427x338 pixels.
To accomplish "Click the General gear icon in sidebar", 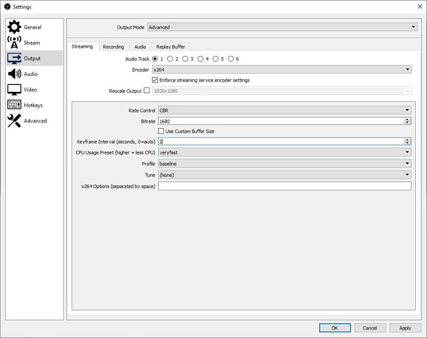I will pyautogui.click(x=14, y=27).
